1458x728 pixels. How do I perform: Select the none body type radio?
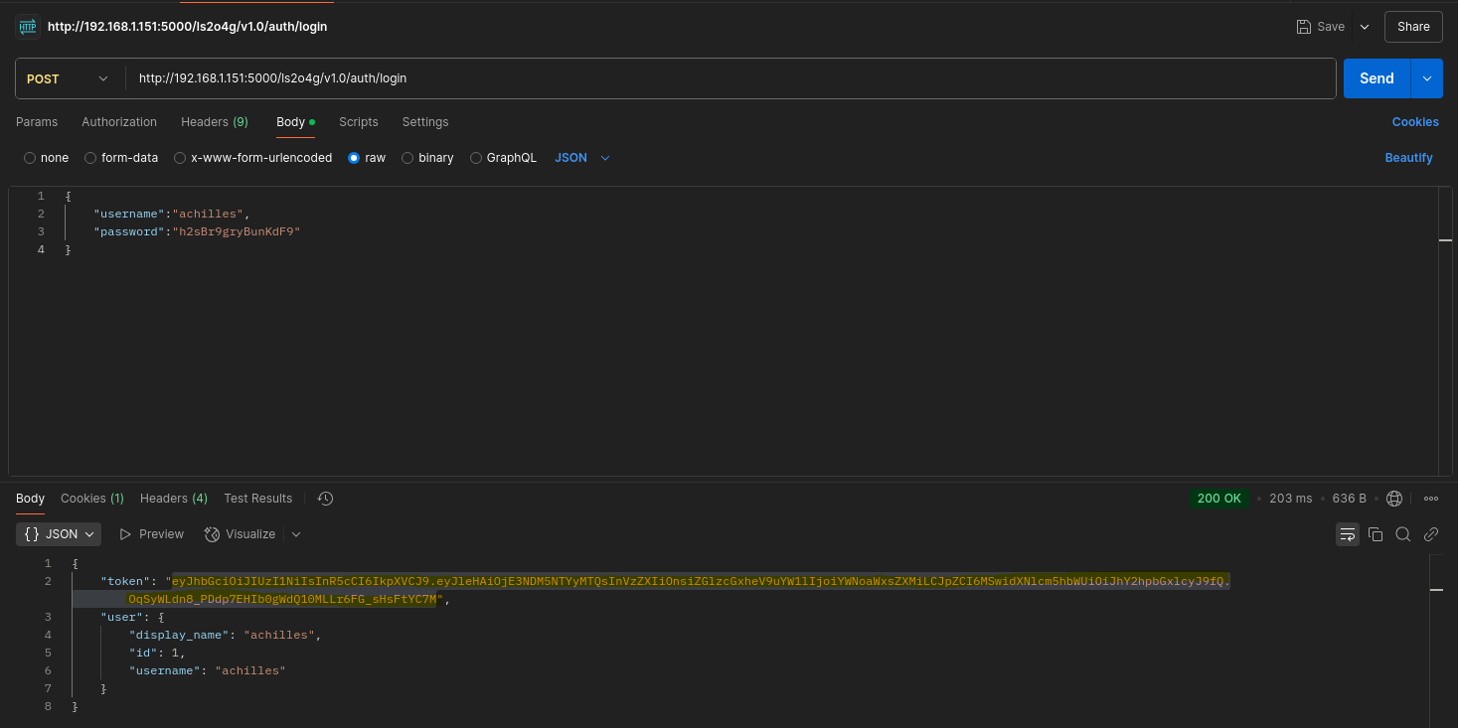point(30,158)
